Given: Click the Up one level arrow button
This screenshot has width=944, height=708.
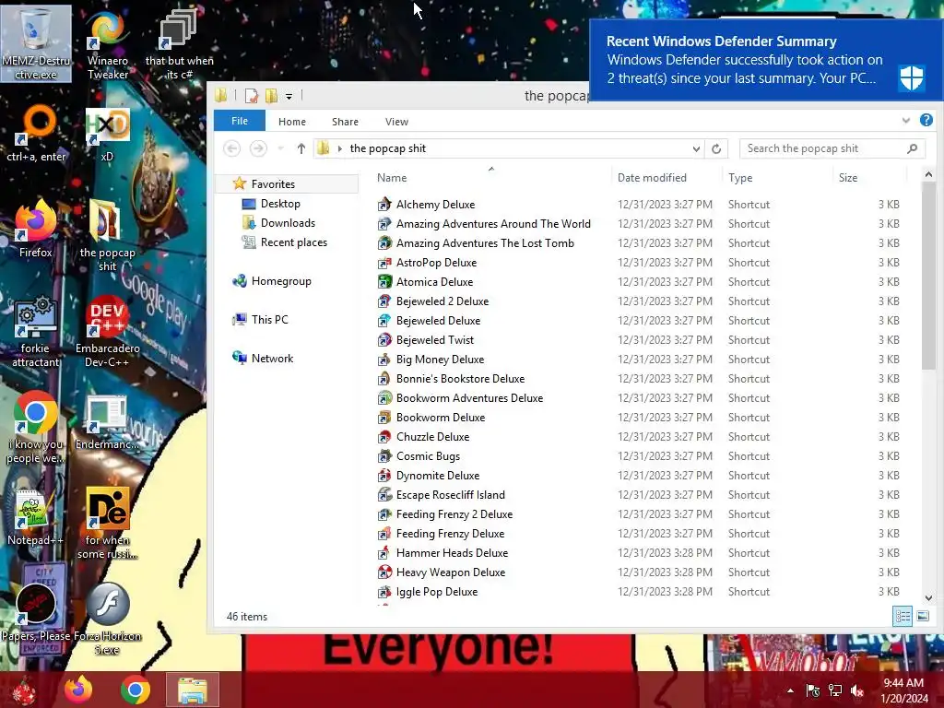Looking at the screenshot, I should pyautogui.click(x=301, y=148).
